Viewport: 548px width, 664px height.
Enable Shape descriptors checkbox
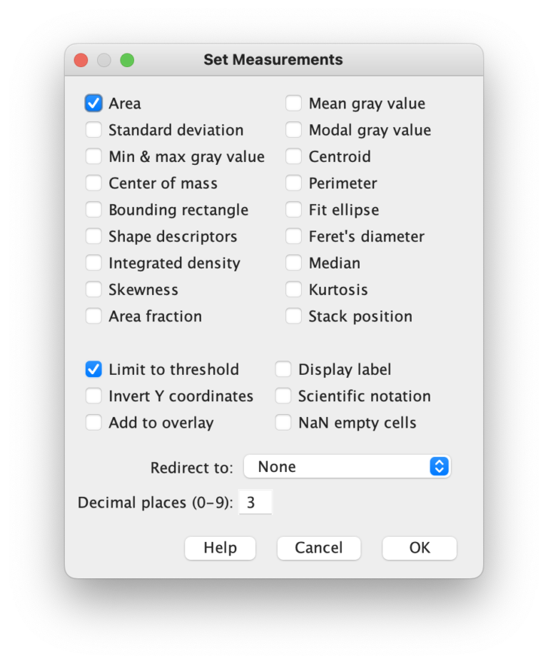(x=93, y=236)
